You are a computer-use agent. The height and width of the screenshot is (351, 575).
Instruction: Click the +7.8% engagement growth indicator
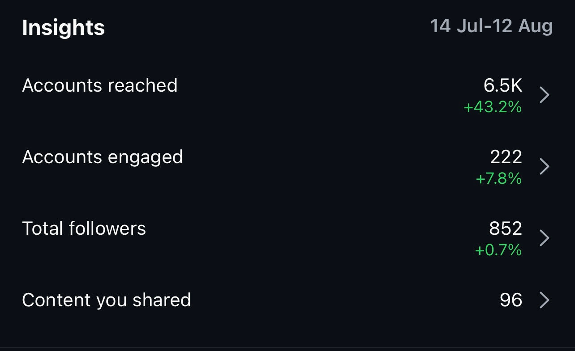pos(498,179)
